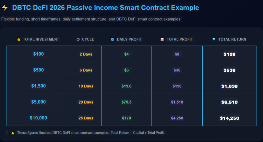Choose the $1,500 investment tier
Screen dimensions: 263x142
coord(39,86)
